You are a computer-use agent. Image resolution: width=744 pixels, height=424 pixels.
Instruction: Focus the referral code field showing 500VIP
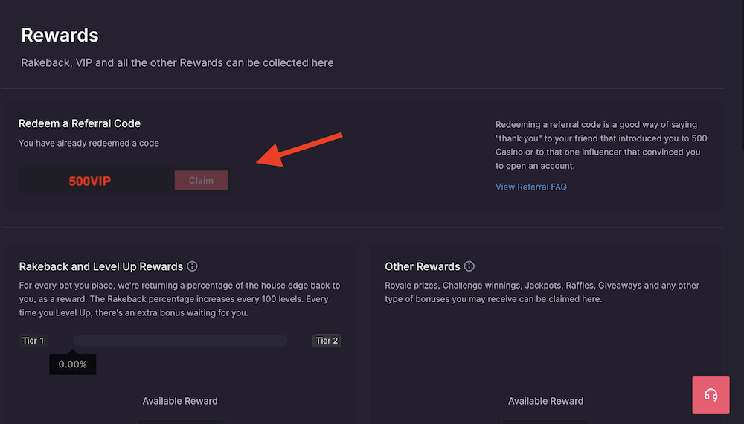coord(96,180)
